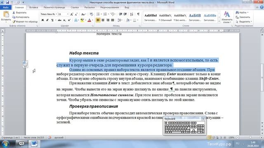264x148 pixels.
Task: Click the language indicator русский in status bar
Action: point(59,138)
